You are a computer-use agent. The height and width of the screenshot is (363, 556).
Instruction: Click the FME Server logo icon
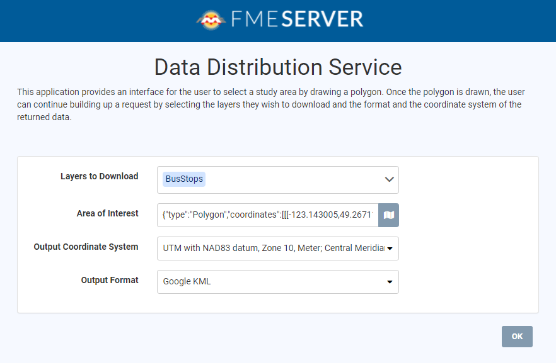[211, 20]
